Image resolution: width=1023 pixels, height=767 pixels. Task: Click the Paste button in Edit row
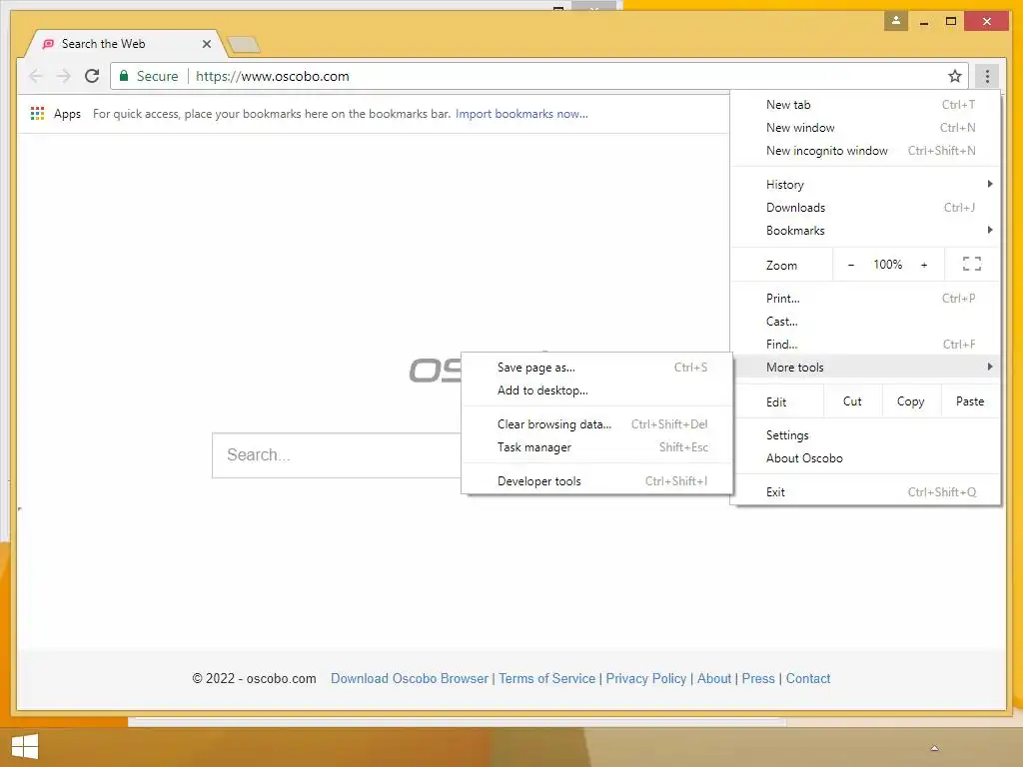click(969, 401)
